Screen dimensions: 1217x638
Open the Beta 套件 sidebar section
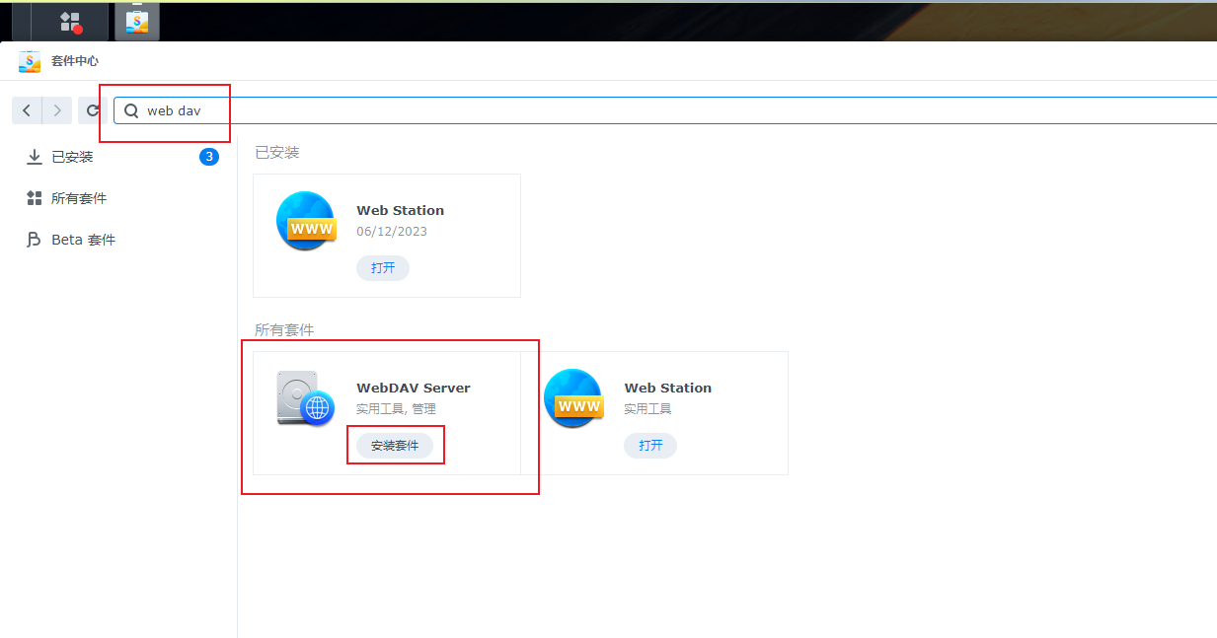pyautogui.click(x=118, y=240)
